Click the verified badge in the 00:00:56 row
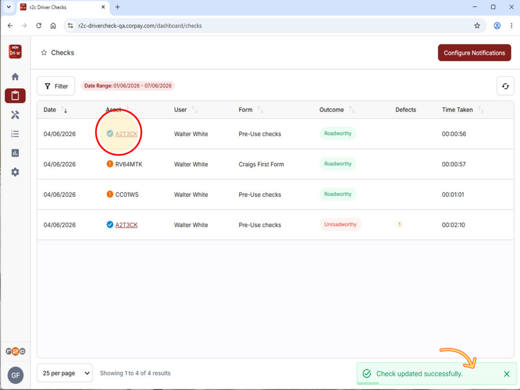520x390 pixels. point(110,133)
